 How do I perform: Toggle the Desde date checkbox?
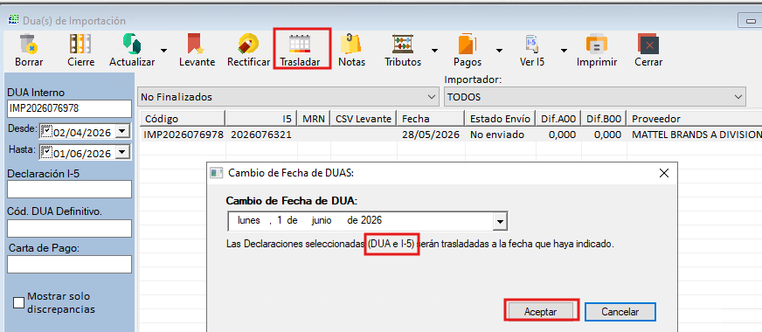46,131
